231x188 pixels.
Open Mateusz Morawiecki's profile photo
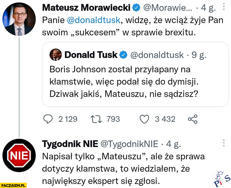click(19, 19)
